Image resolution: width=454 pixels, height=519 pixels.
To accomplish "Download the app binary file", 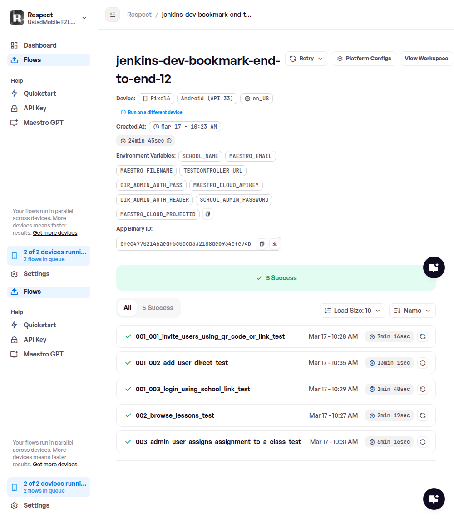I will (x=274, y=244).
